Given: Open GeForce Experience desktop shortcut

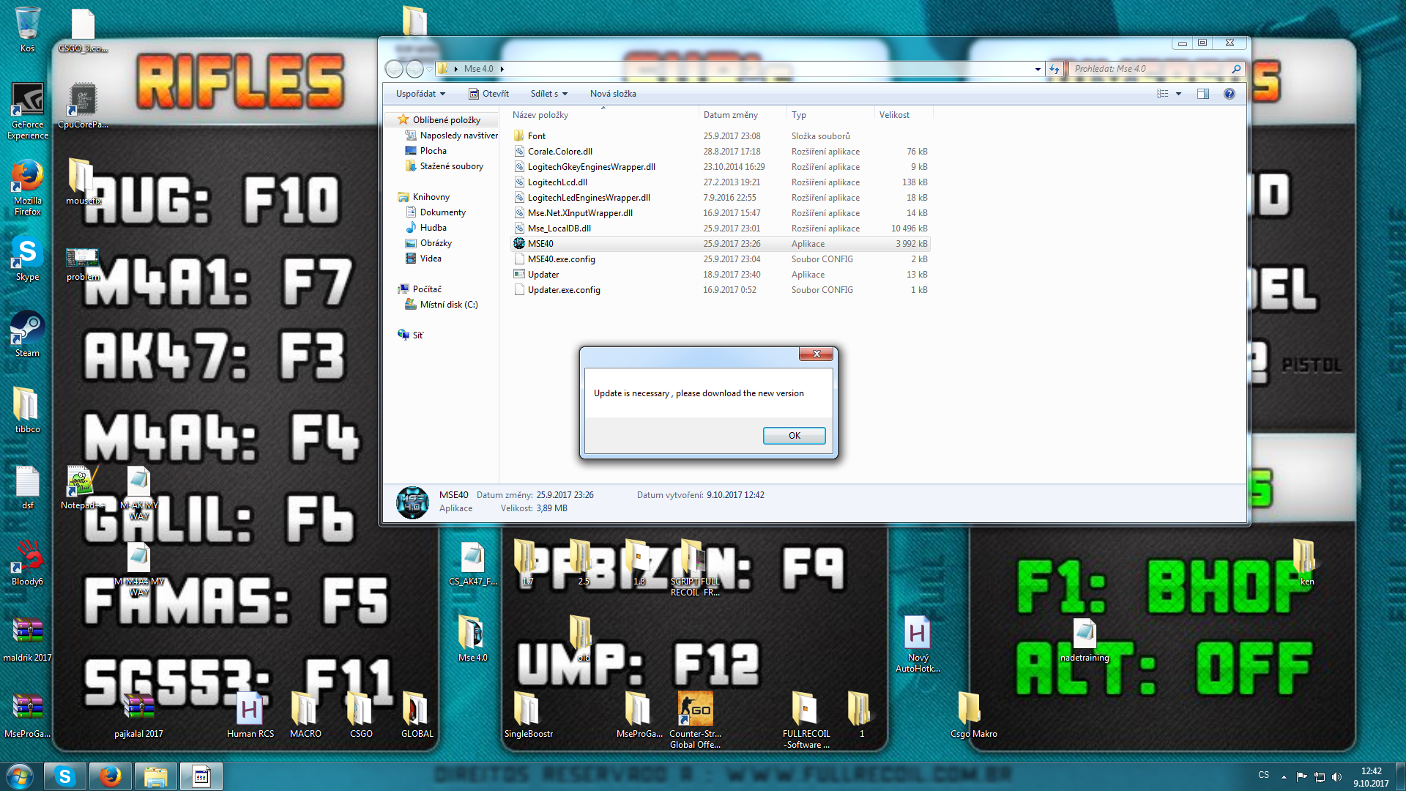Looking at the screenshot, I should point(27,110).
